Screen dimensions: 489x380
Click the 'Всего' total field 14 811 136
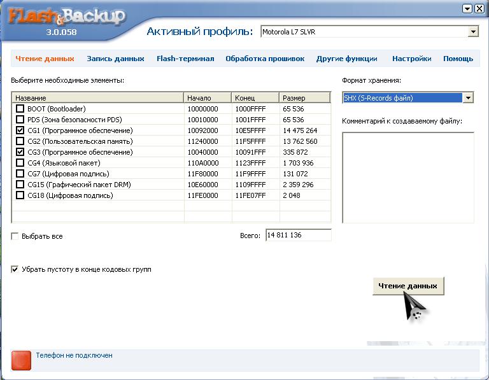coord(299,235)
